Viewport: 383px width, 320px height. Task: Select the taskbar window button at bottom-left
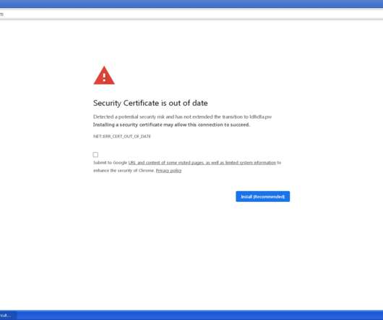pyautogui.click(x=8, y=316)
